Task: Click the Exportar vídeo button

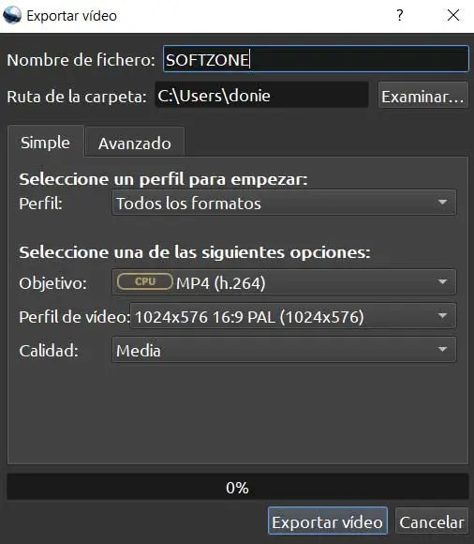Action: pos(328,521)
